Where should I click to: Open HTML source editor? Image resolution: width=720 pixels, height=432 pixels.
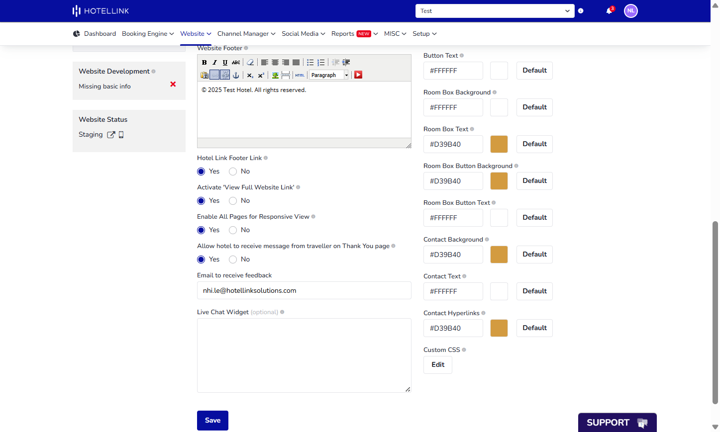(300, 75)
